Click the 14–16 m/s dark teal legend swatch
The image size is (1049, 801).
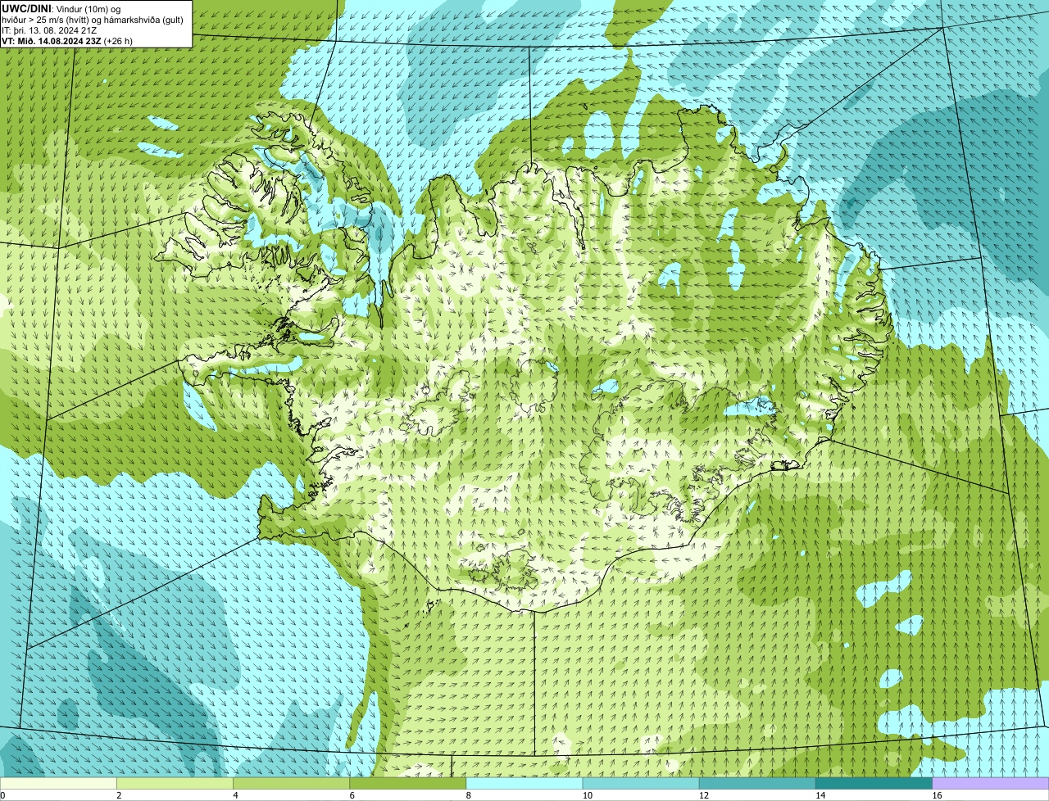[874, 784]
